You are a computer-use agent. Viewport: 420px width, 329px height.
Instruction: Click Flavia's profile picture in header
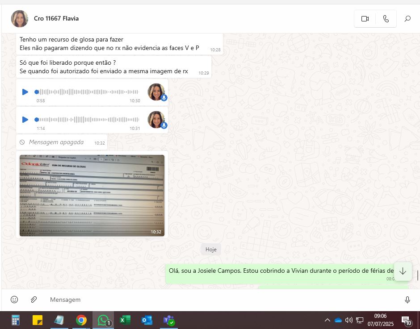point(20,19)
